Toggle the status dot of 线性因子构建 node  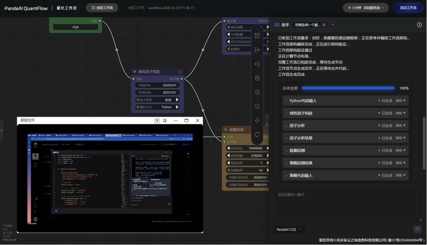tap(134, 72)
